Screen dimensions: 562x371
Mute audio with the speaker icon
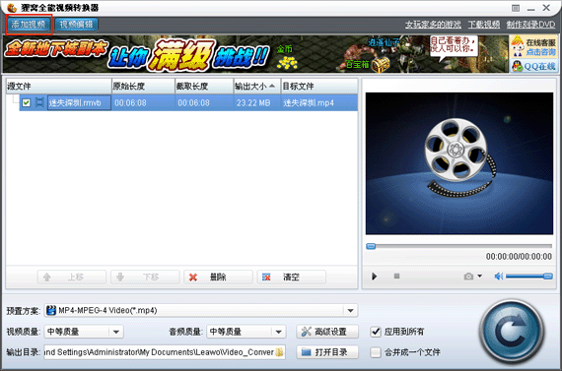tap(499, 277)
